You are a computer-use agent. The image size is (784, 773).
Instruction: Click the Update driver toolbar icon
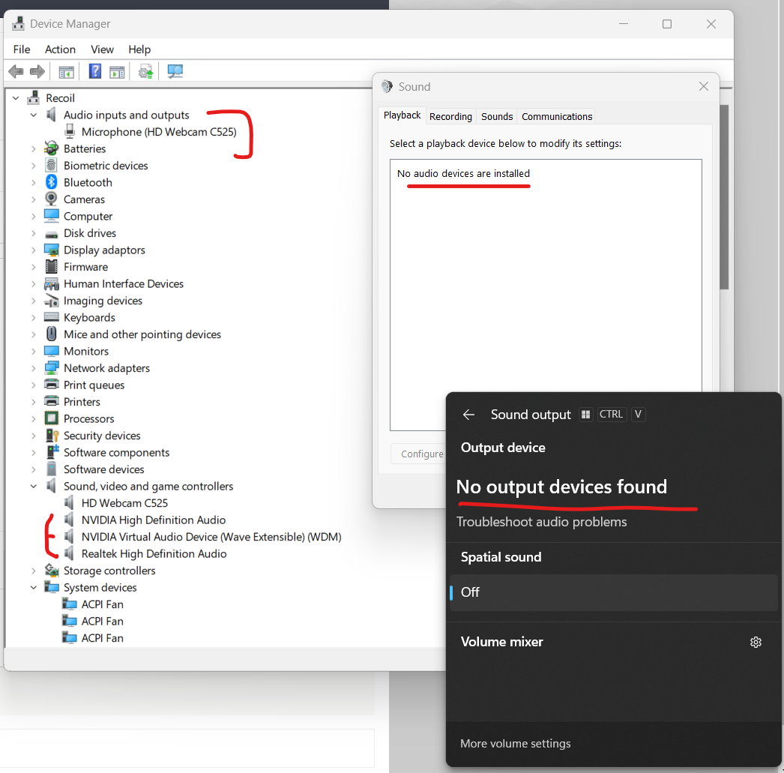(146, 71)
